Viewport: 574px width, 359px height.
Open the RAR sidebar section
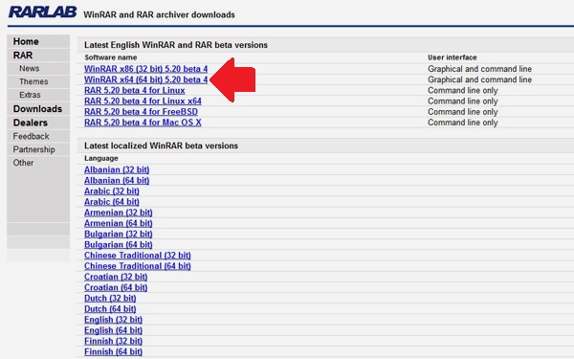click(23, 56)
